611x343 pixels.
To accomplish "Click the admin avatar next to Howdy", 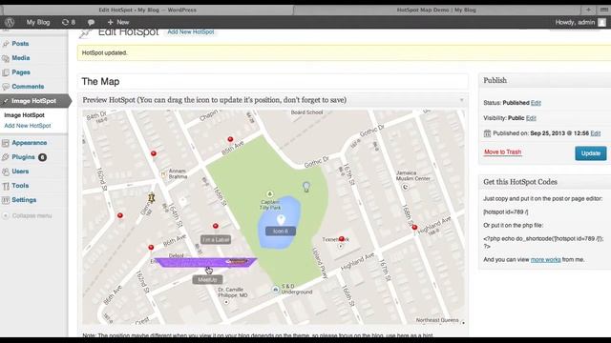I will tap(602, 23).
